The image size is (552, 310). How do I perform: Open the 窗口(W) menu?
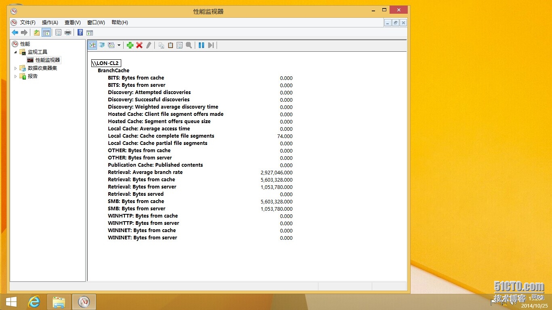[96, 23]
